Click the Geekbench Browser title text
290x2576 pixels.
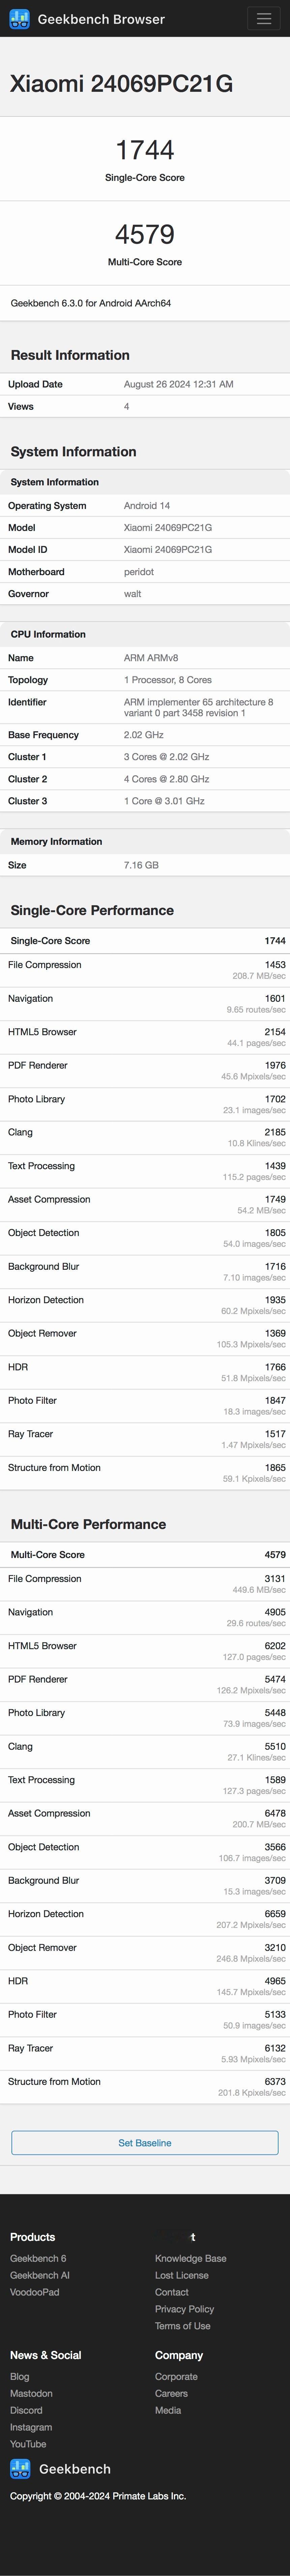(x=101, y=19)
